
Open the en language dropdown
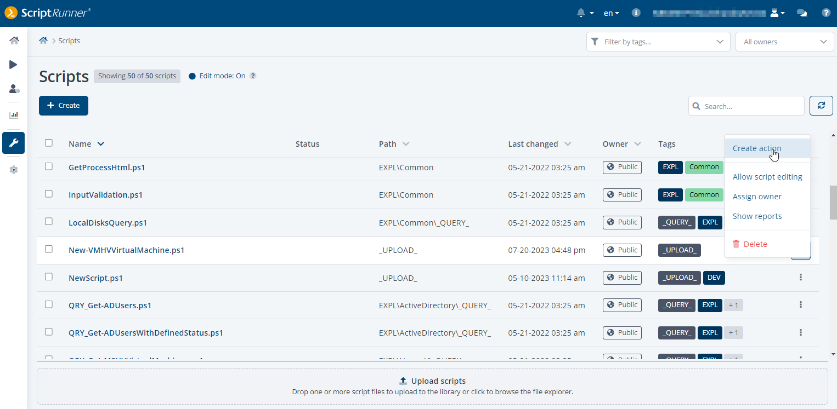click(x=611, y=13)
